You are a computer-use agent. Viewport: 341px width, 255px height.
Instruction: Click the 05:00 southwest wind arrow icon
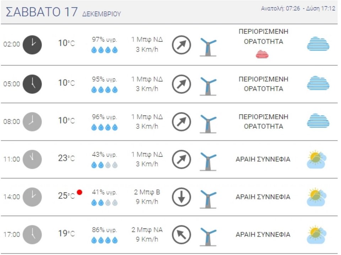182,84
